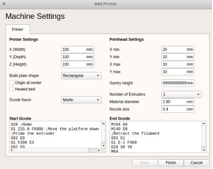Enable the Heated bed checkbox
The width and height of the screenshot is (213, 169).
(12, 89)
